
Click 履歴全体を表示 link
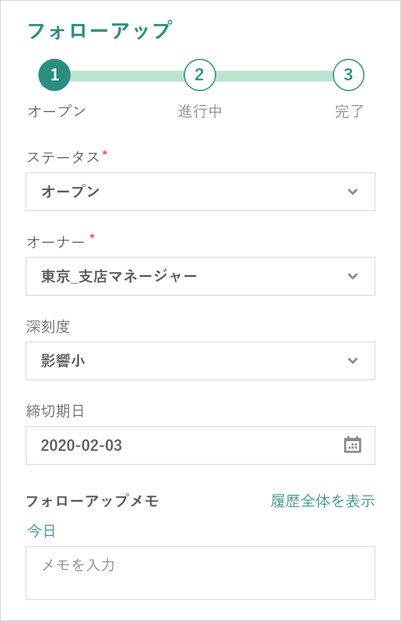323,501
